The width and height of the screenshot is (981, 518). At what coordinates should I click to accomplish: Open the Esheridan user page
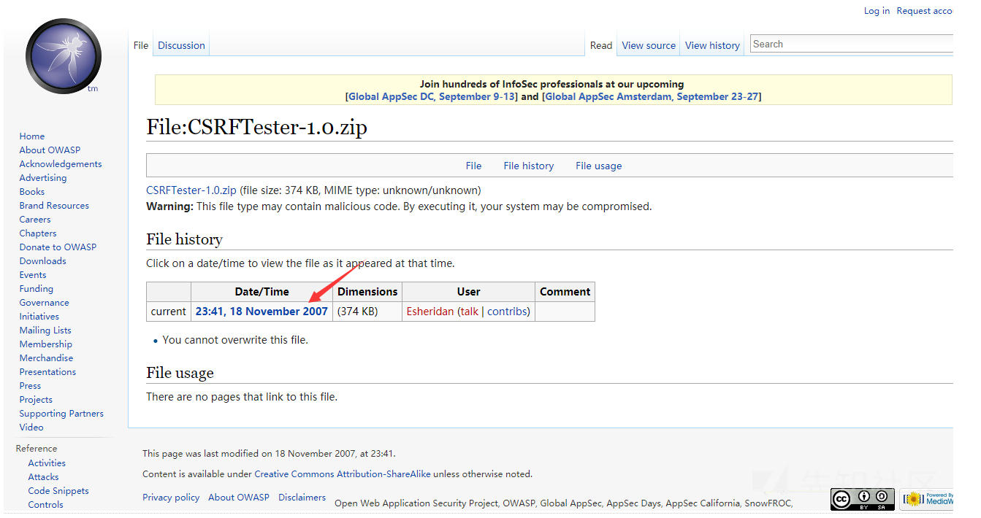[x=430, y=311]
